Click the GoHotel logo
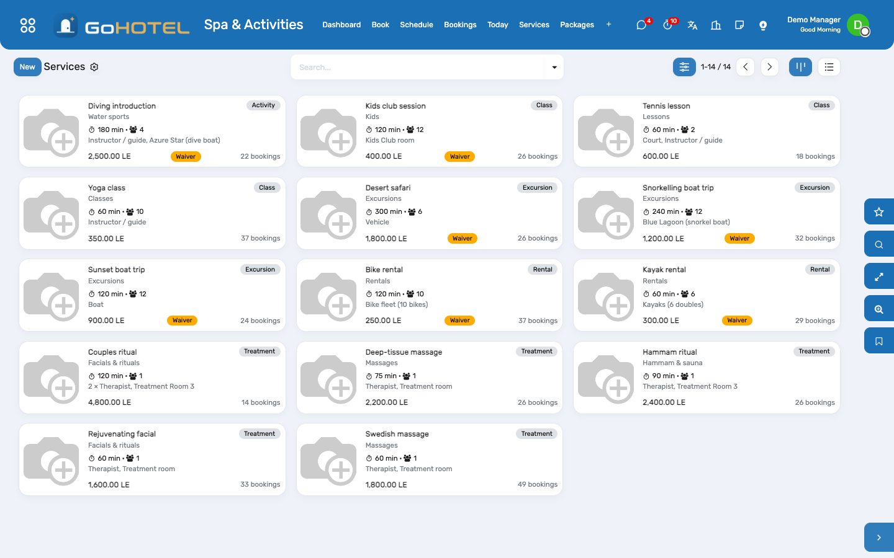894x558 pixels. (122, 25)
